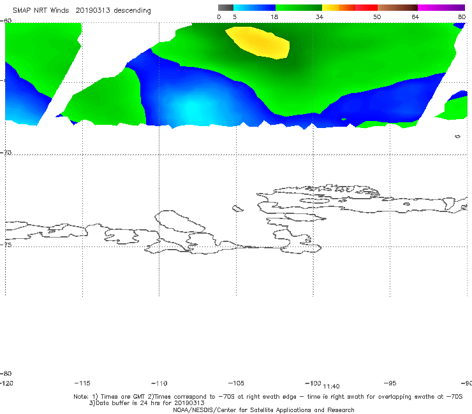Click the red segment of the color bar
The height and width of the screenshot is (414, 472).
coord(366,8)
